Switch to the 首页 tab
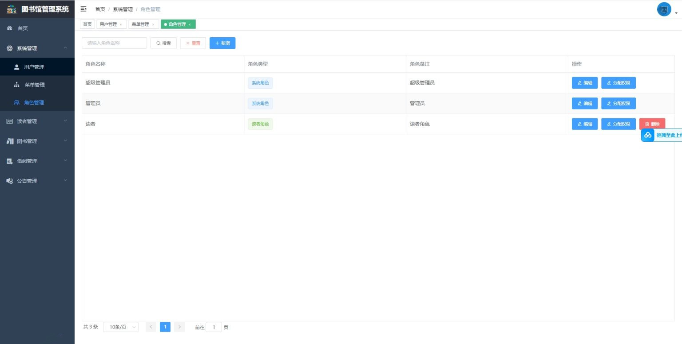The image size is (682, 344). [87, 24]
